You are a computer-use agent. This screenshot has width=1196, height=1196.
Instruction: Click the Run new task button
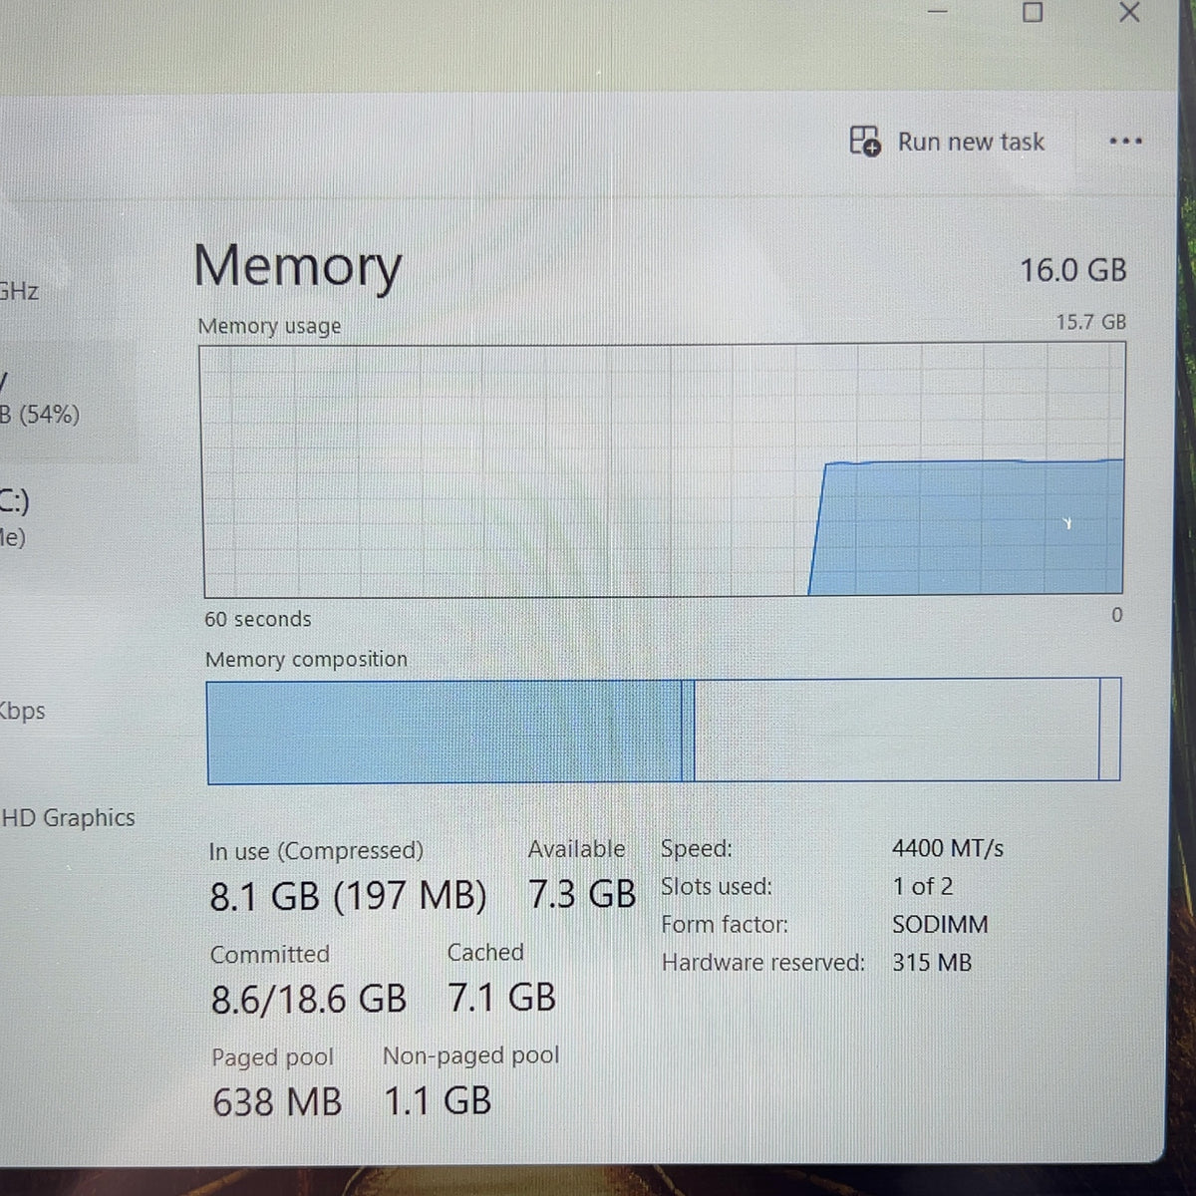tap(947, 142)
